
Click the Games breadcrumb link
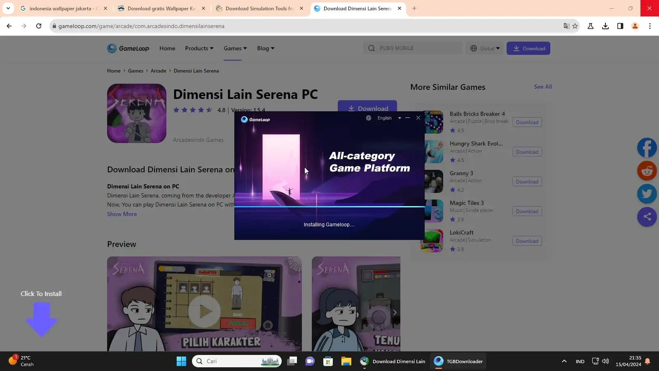(136, 71)
